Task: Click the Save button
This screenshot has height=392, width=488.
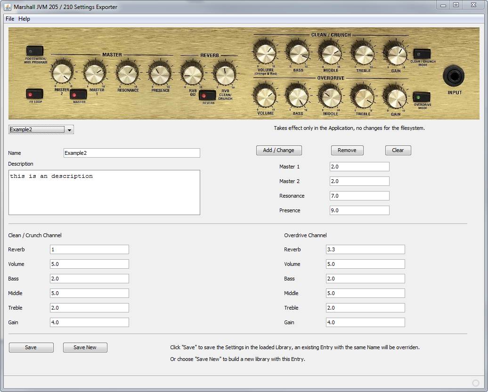Action: coord(31,347)
